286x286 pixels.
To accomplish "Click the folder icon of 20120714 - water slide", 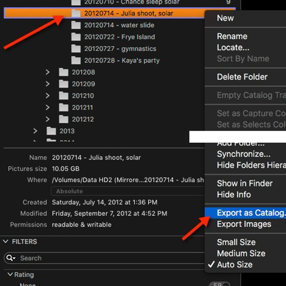I will click(76, 25).
